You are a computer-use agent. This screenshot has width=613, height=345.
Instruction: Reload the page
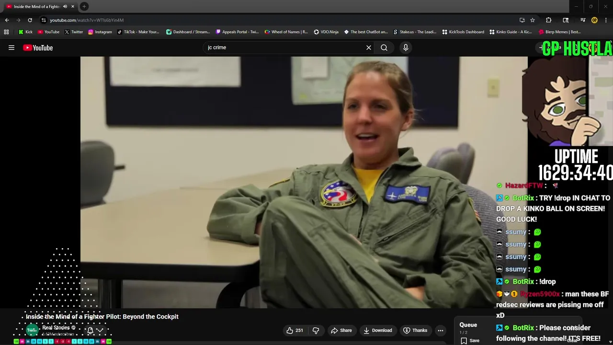coord(30,20)
